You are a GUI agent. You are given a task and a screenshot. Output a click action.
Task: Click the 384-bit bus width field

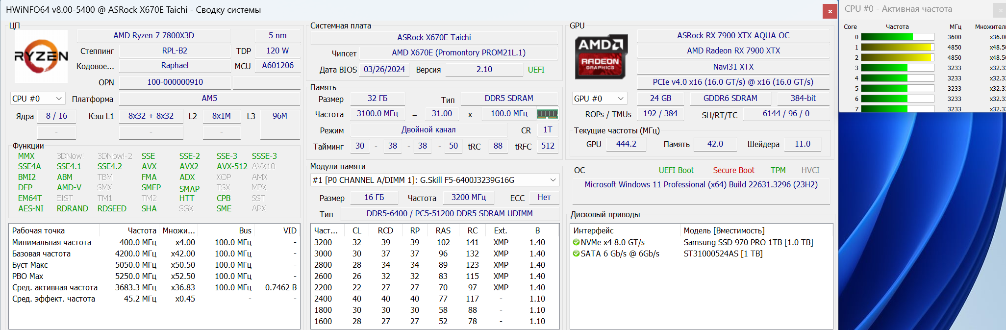(x=803, y=98)
